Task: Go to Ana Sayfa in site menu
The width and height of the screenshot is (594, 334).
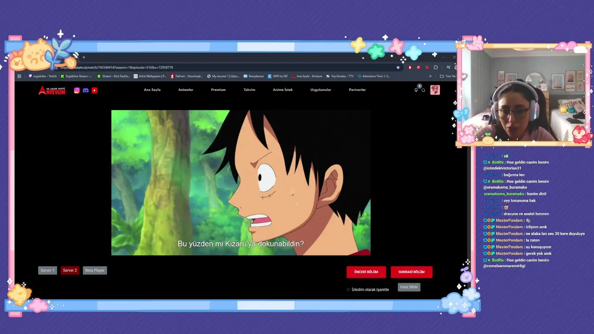Action: tap(152, 90)
